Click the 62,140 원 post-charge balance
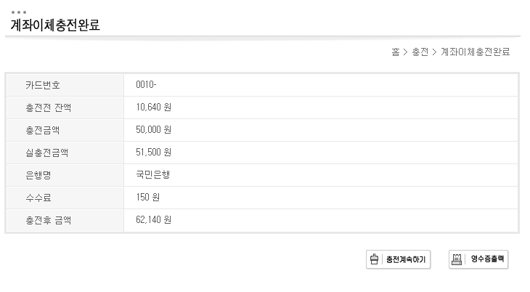This screenshot has height=292, width=530. point(153,220)
